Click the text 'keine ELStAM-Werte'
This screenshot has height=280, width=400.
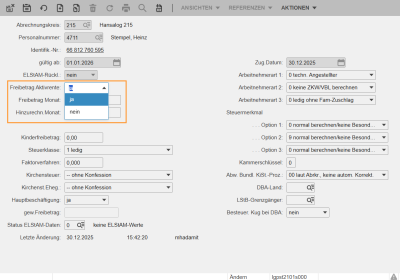tap(118, 225)
